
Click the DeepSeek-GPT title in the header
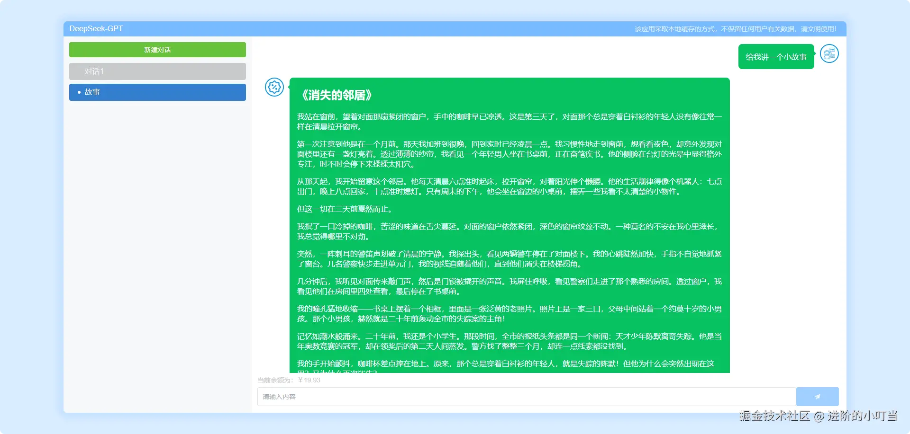(96, 28)
